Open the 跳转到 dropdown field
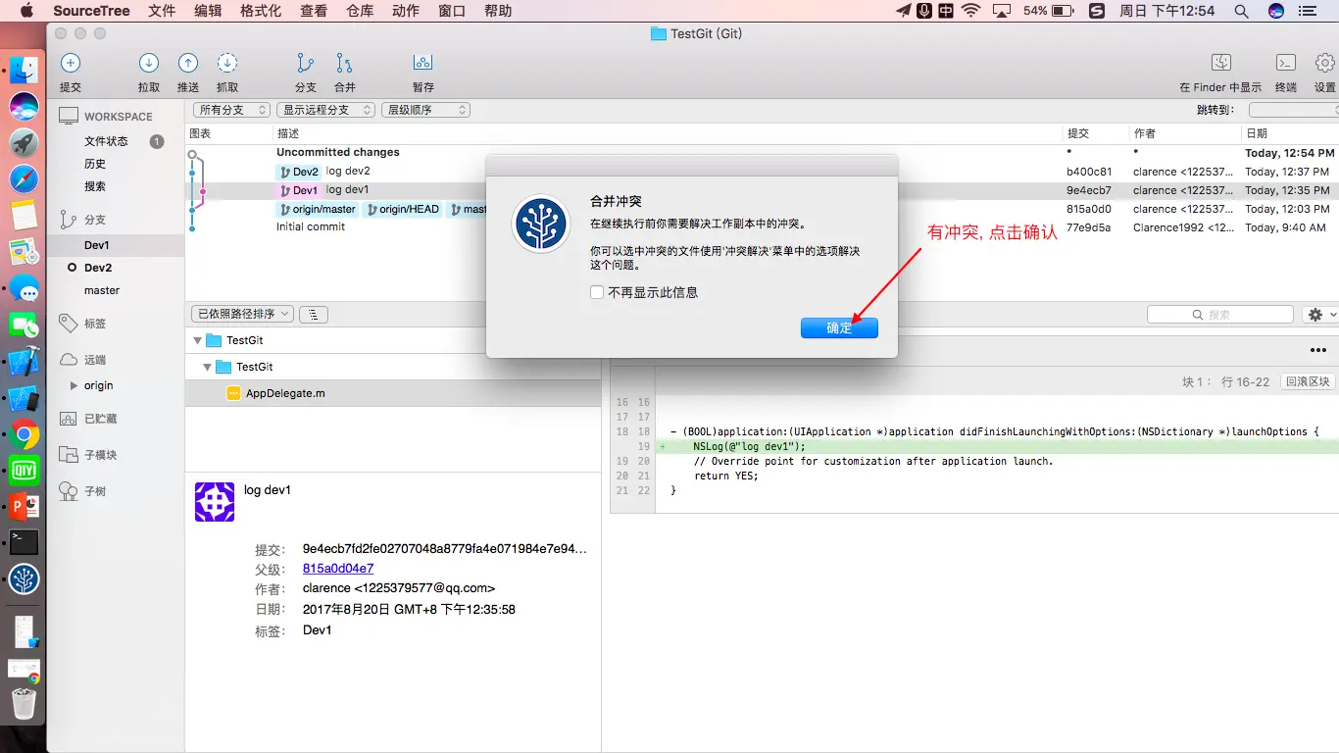Viewport: 1339px width, 753px height. pyautogui.click(x=1293, y=110)
